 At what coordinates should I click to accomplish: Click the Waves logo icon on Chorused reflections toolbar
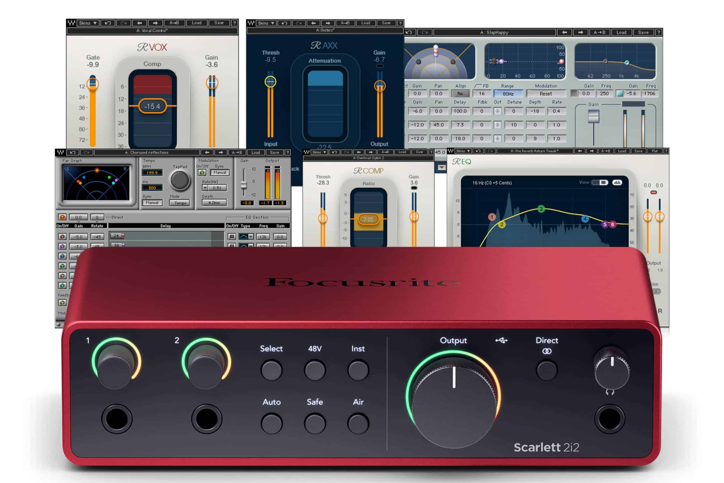(x=61, y=153)
